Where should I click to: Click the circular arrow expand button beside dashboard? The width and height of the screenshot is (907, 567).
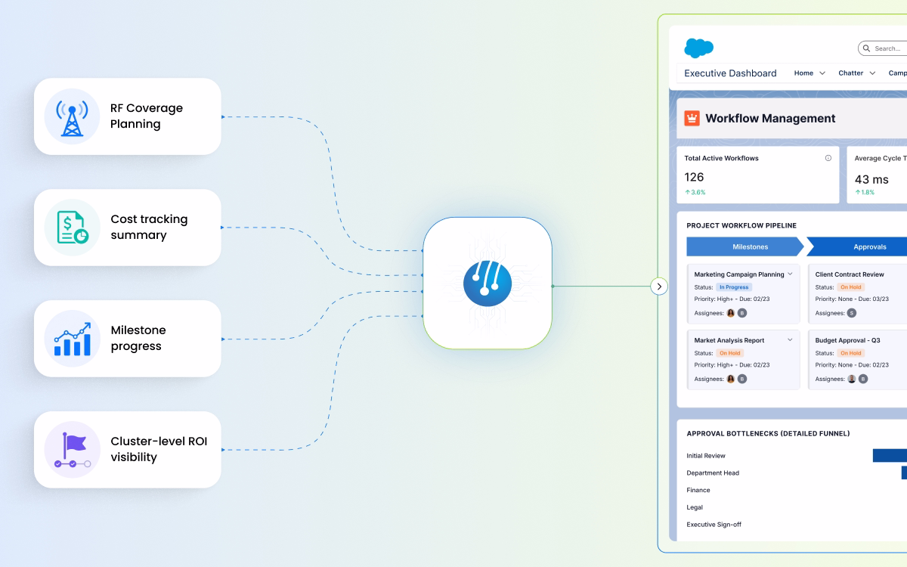pyautogui.click(x=660, y=287)
